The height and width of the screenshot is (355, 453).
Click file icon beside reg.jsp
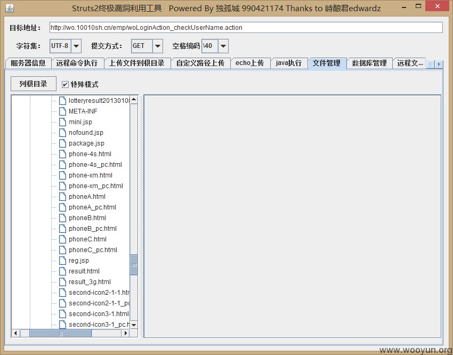[x=62, y=261]
